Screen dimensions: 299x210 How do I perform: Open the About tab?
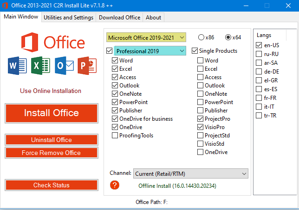tap(154, 18)
